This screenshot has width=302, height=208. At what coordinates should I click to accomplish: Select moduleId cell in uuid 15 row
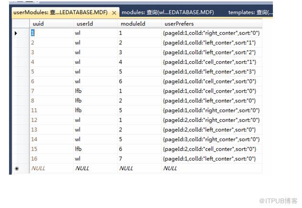coord(139,149)
